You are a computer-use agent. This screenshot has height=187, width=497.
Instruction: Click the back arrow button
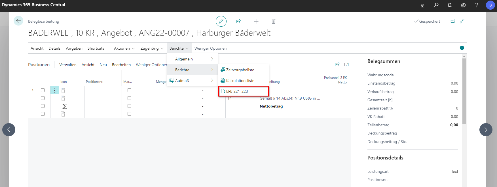click(x=18, y=21)
